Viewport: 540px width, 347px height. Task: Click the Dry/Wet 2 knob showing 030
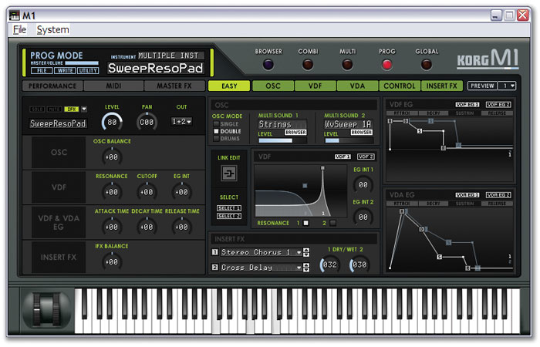coord(359,264)
